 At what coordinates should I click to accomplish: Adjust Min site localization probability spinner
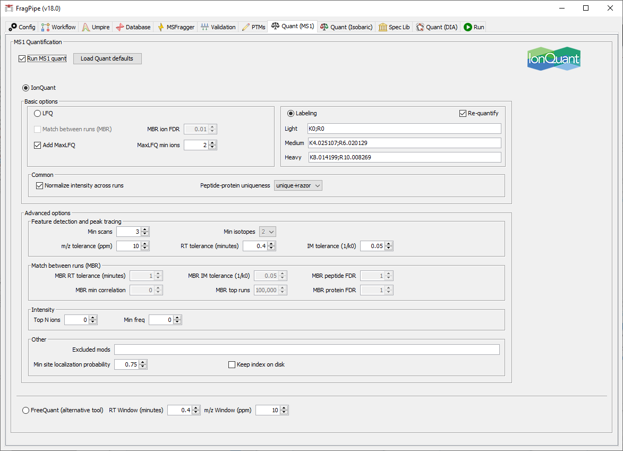pos(143,364)
